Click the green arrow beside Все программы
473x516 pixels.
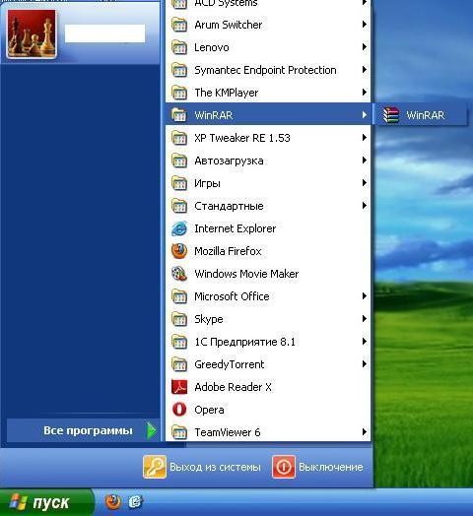151,430
